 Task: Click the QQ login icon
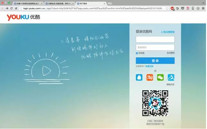coord(139,77)
